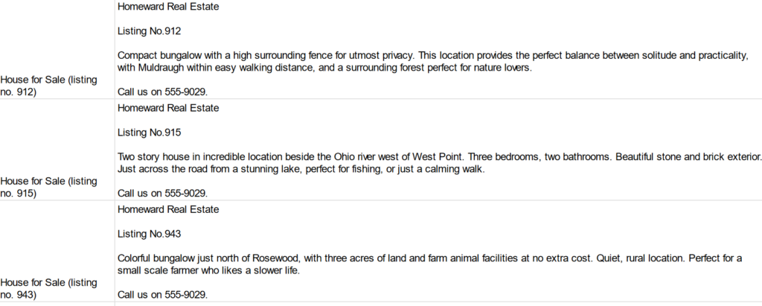
Task: Click 'Call us on 555-9029' in listing 915
Action: pyautogui.click(x=162, y=193)
